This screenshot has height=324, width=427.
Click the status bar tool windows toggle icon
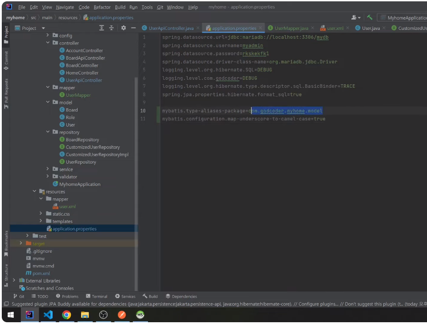pyautogui.click(x=6, y=304)
